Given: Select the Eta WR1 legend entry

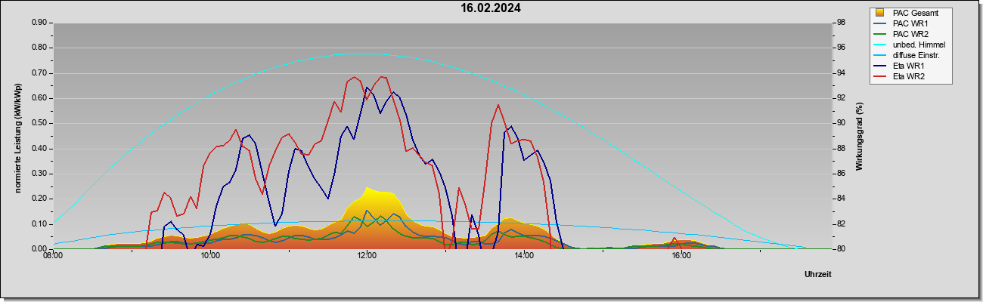Looking at the screenshot, I should [x=900, y=66].
